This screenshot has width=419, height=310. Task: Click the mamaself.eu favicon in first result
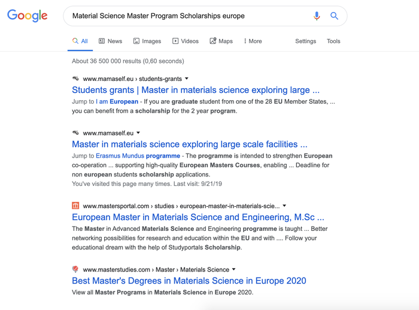(x=75, y=79)
